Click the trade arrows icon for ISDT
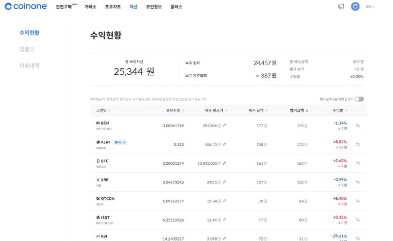This screenshot has width=393, height=241. coord(358,220)
